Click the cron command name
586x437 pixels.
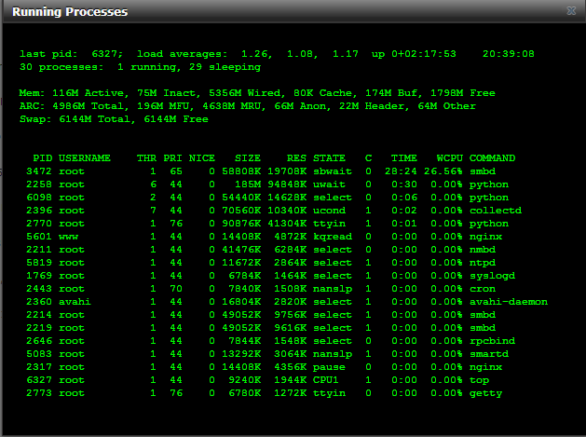483,289
